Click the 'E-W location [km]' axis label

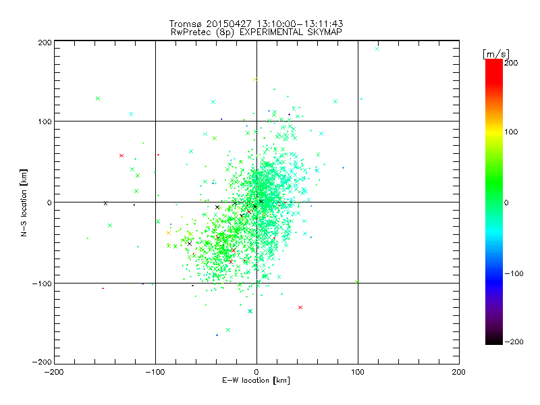tap(256, 380)
